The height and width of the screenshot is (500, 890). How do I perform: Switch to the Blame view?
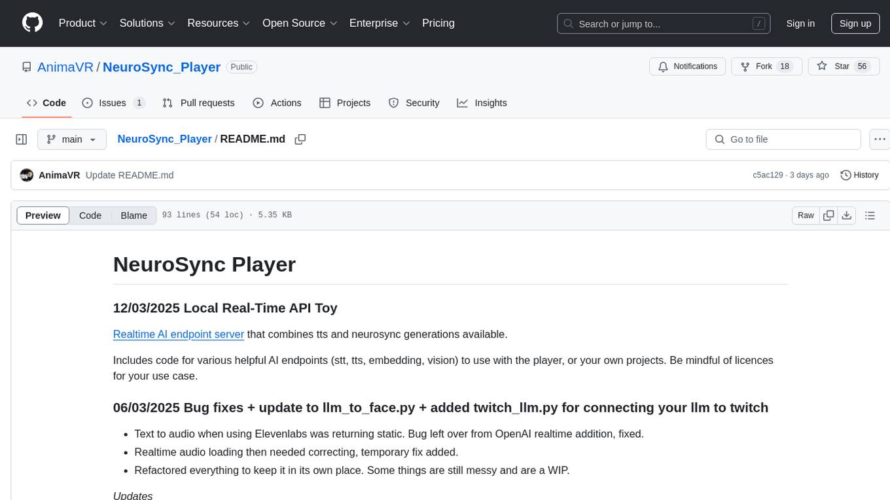134,215
